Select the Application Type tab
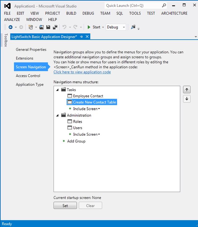198x227 pixels. 30,85
